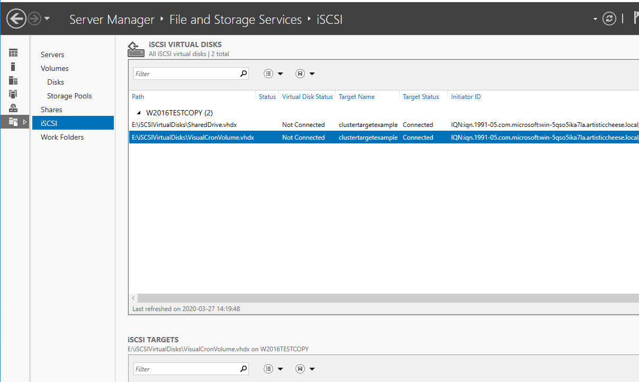Click the search magnifier in virtual disks filter
Screen dimensions: 639x382
click(244, 74)
